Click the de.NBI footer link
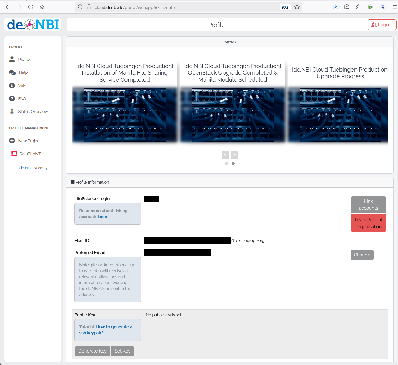This screenshot has width=398, height=365. point(25,168)
